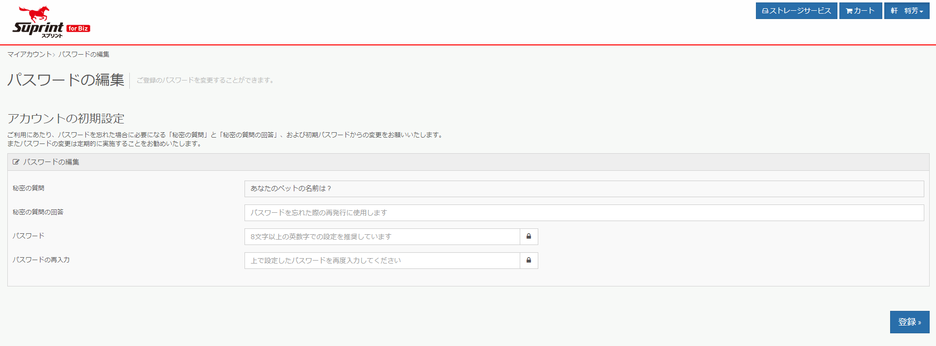936x346 pixels.
Task: Focus the パスワードの再入力 input field
Action: coord(382,261)
